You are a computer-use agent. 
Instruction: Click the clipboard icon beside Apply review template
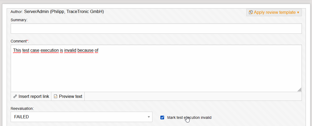(251, 12)
